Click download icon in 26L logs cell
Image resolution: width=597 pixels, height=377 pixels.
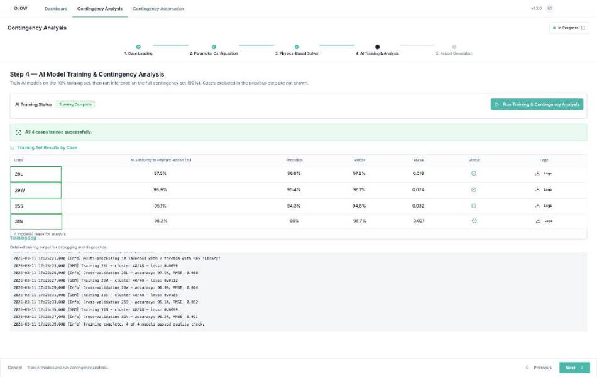(x=537, y=173)
